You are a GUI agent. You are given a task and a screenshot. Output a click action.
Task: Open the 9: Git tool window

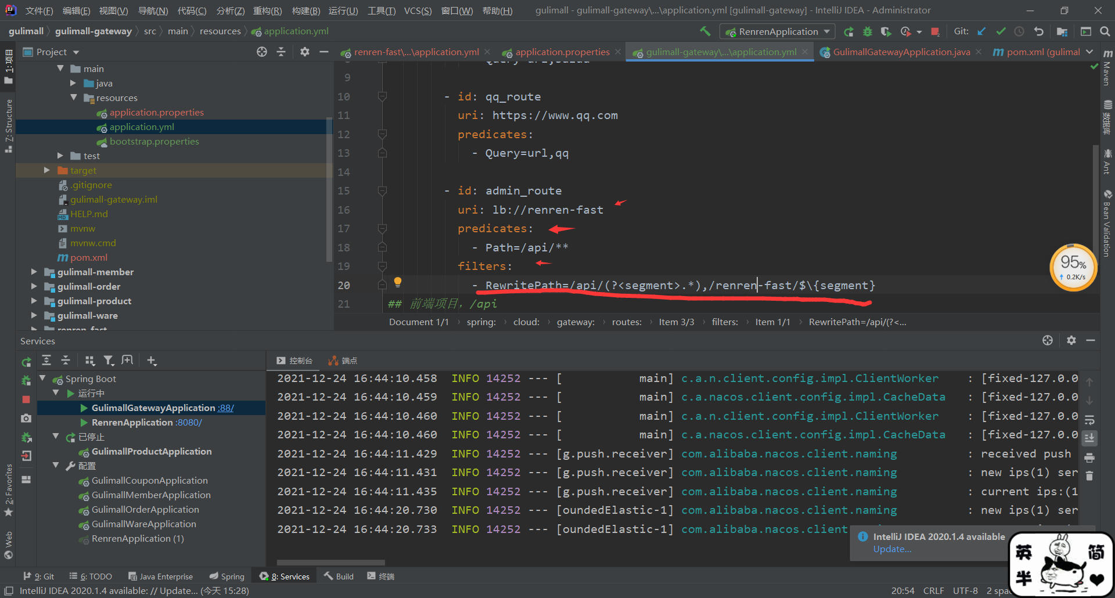pyautogui.click(x=38, y=576)
